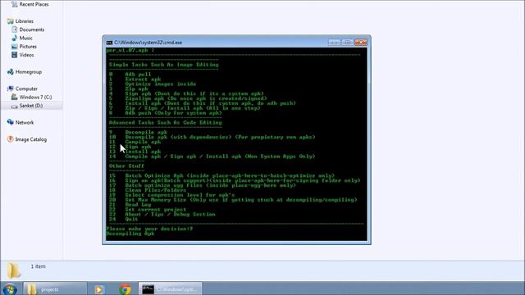525x295 pixels.
Task: Switch to the cmd.exe taskbar button
Action: (171, 288)
